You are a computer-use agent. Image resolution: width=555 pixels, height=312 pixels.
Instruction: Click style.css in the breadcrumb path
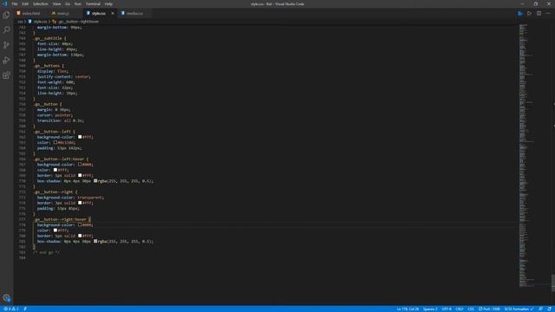40,22
